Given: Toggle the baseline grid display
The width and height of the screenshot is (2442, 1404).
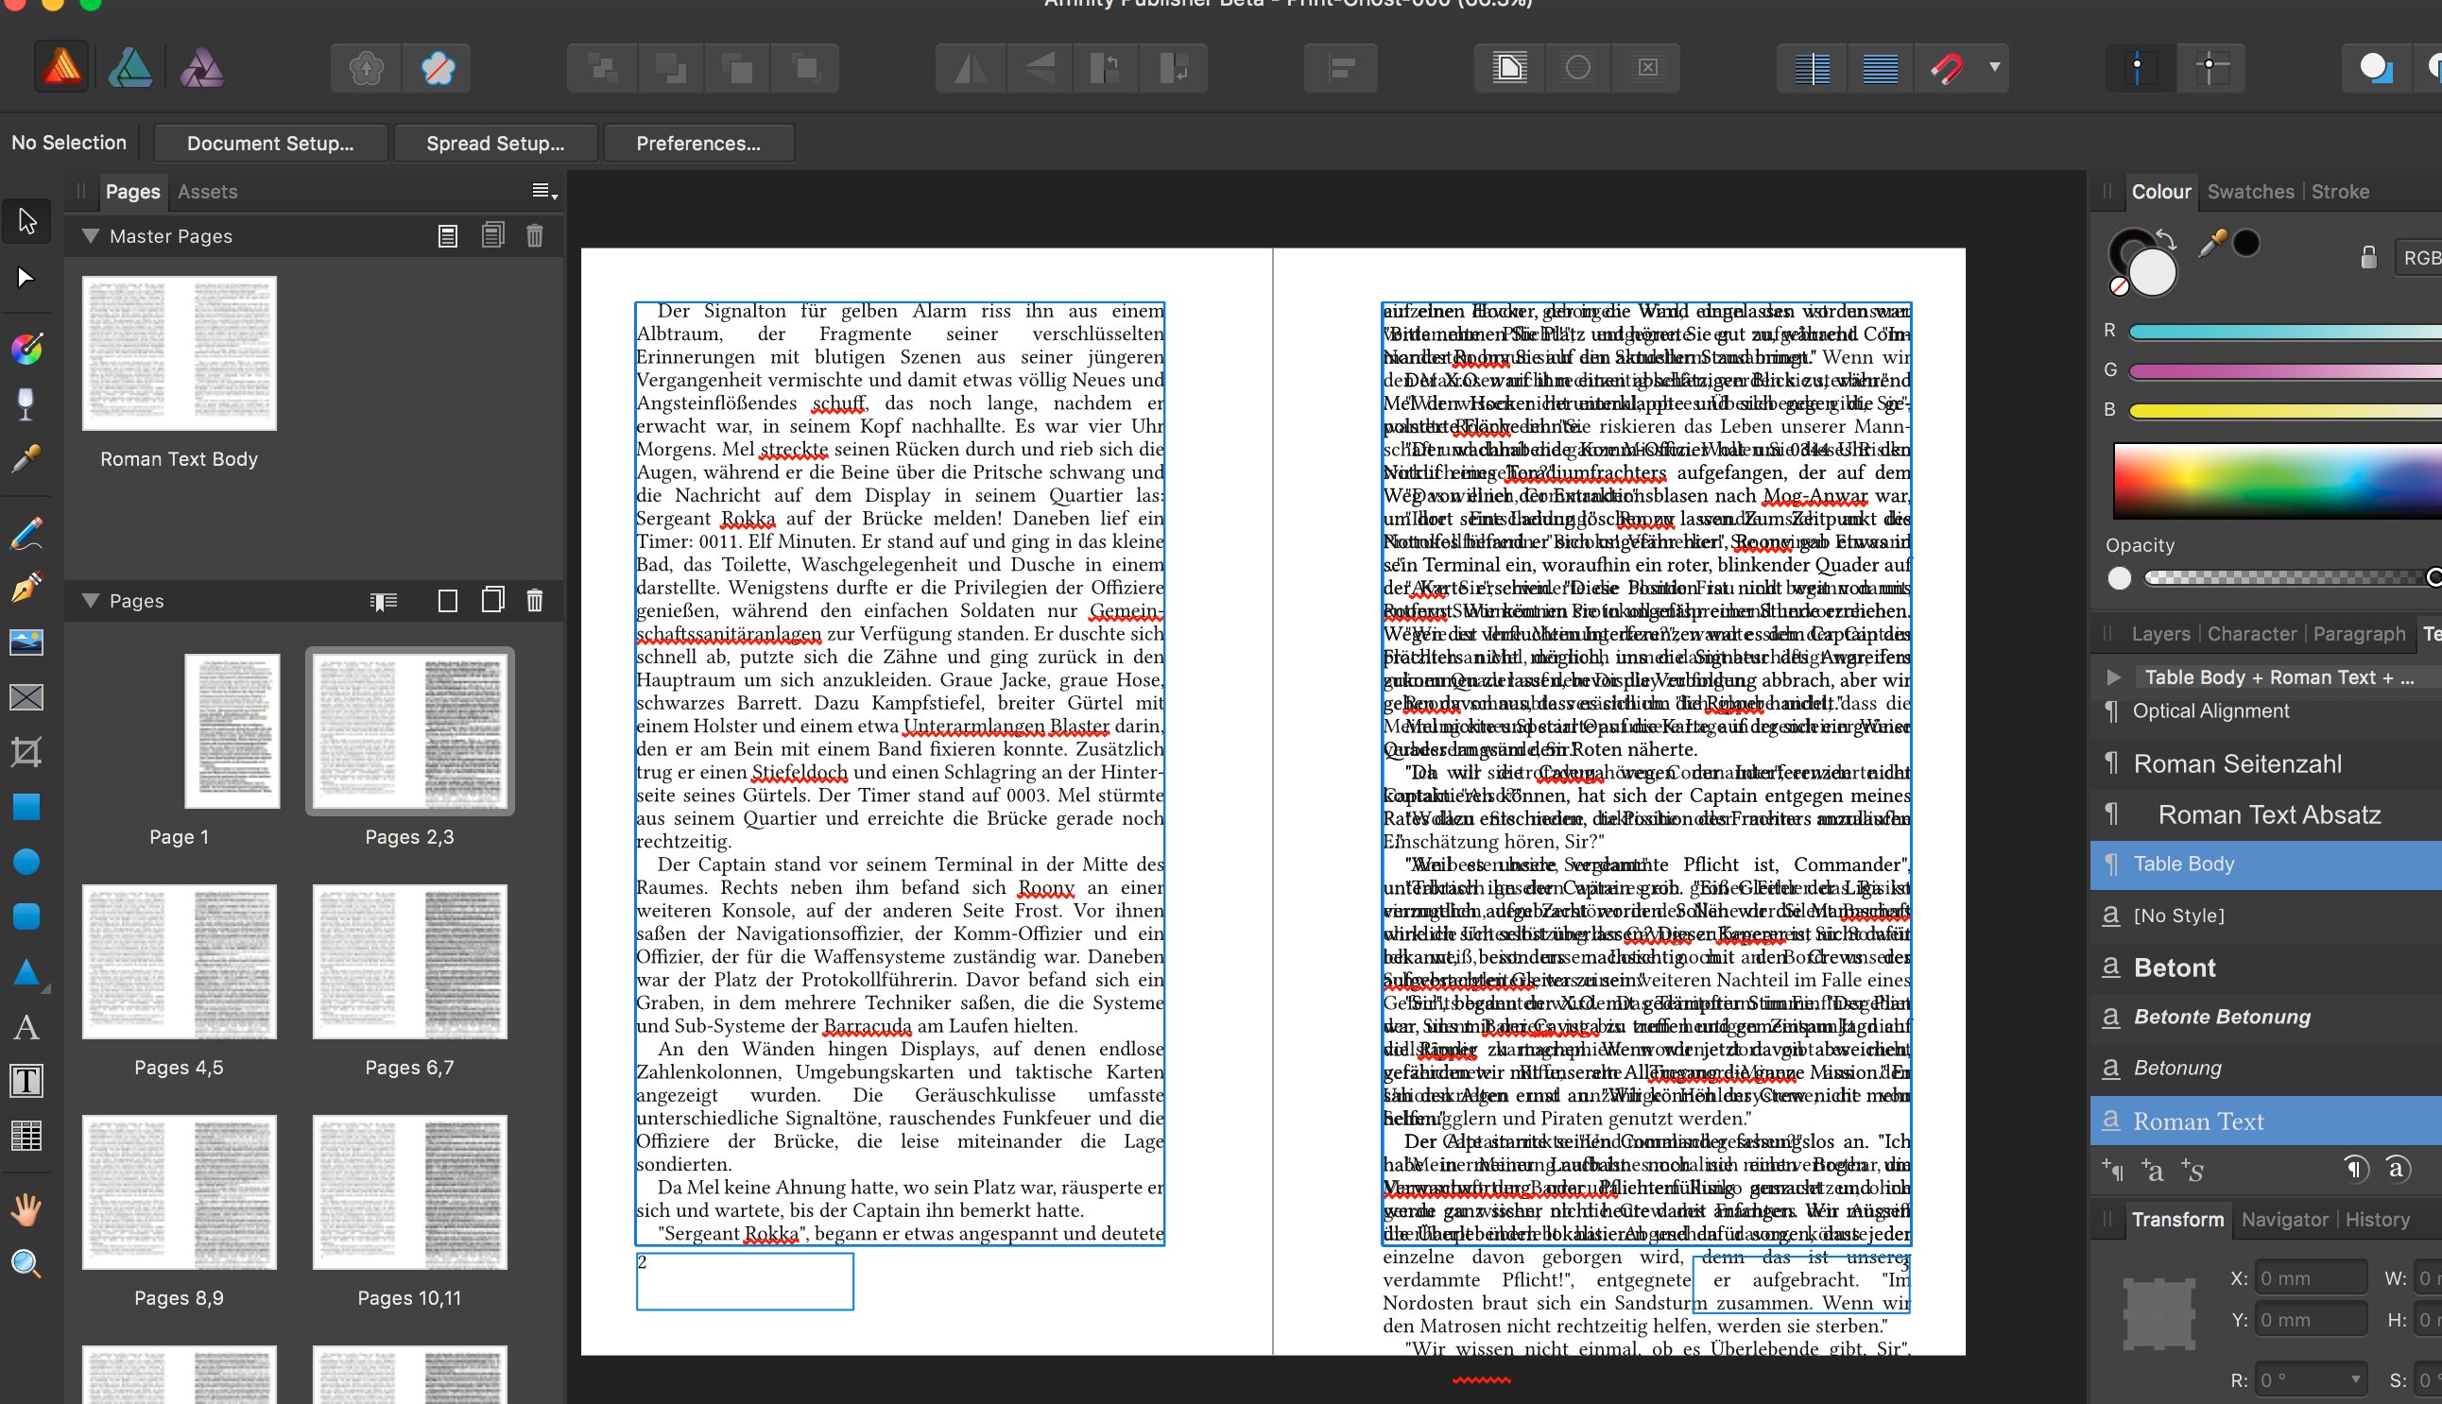Looking at the screenshot, I should (x=1881, y=67).
